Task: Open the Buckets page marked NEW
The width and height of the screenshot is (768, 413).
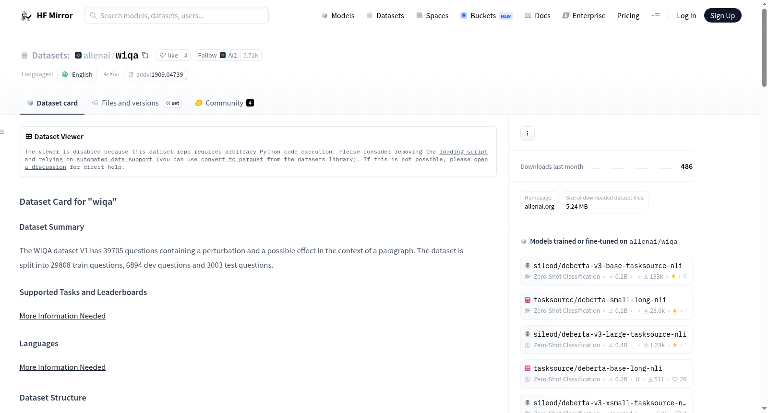Action: [x=486, y=15]
